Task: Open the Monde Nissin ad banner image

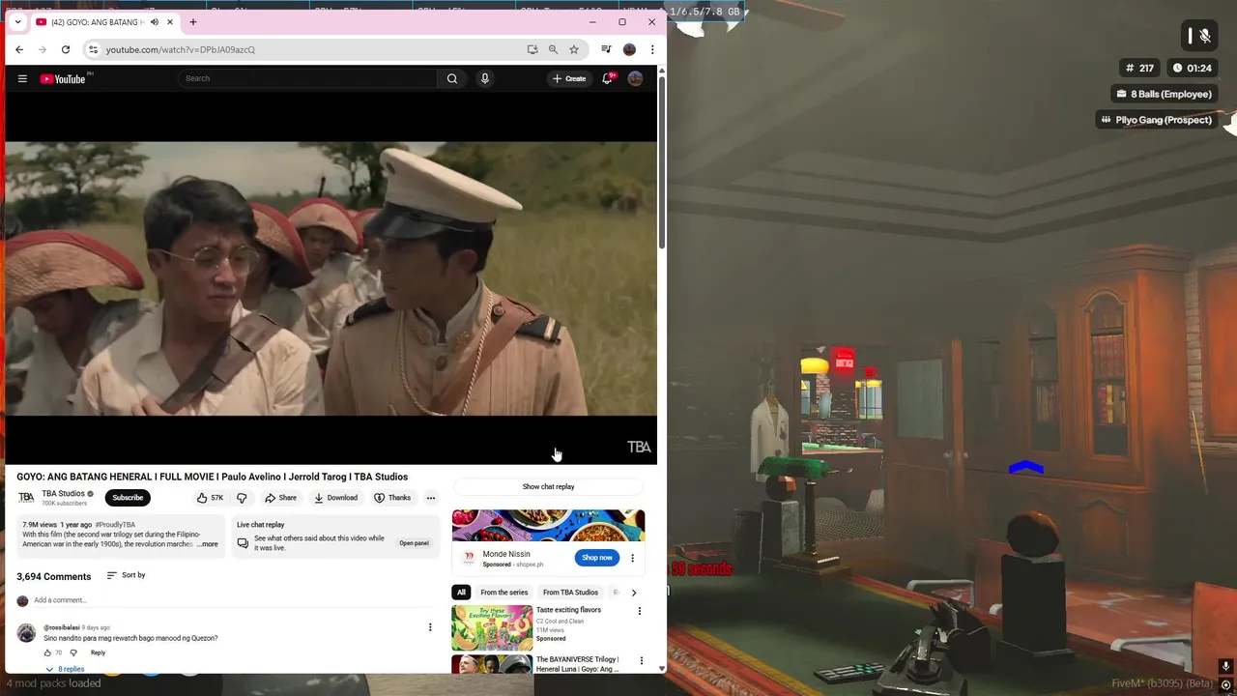Action: [x=548, y=525]
